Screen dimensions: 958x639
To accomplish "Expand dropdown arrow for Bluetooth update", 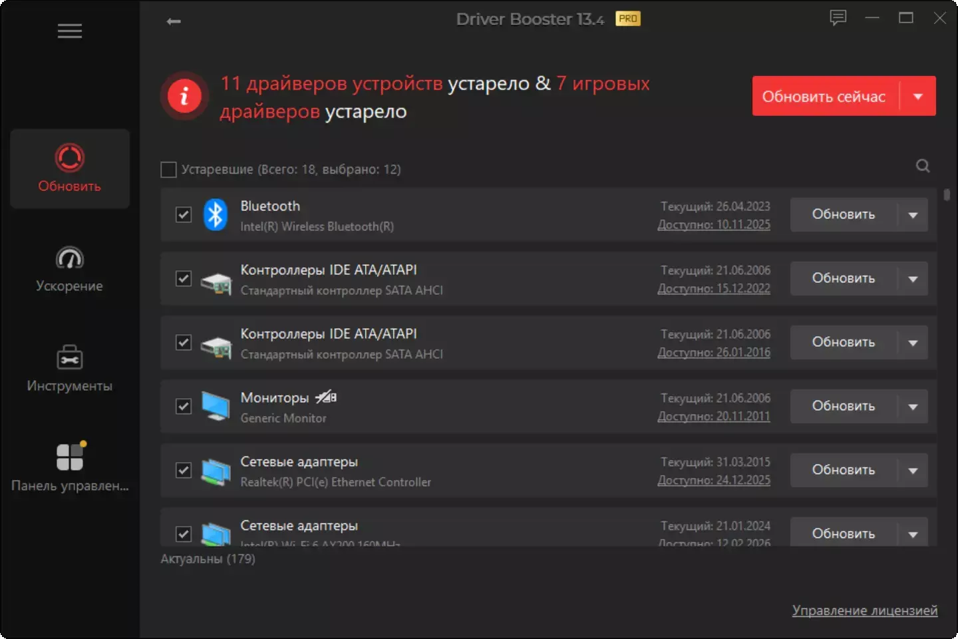I will 913,215.
